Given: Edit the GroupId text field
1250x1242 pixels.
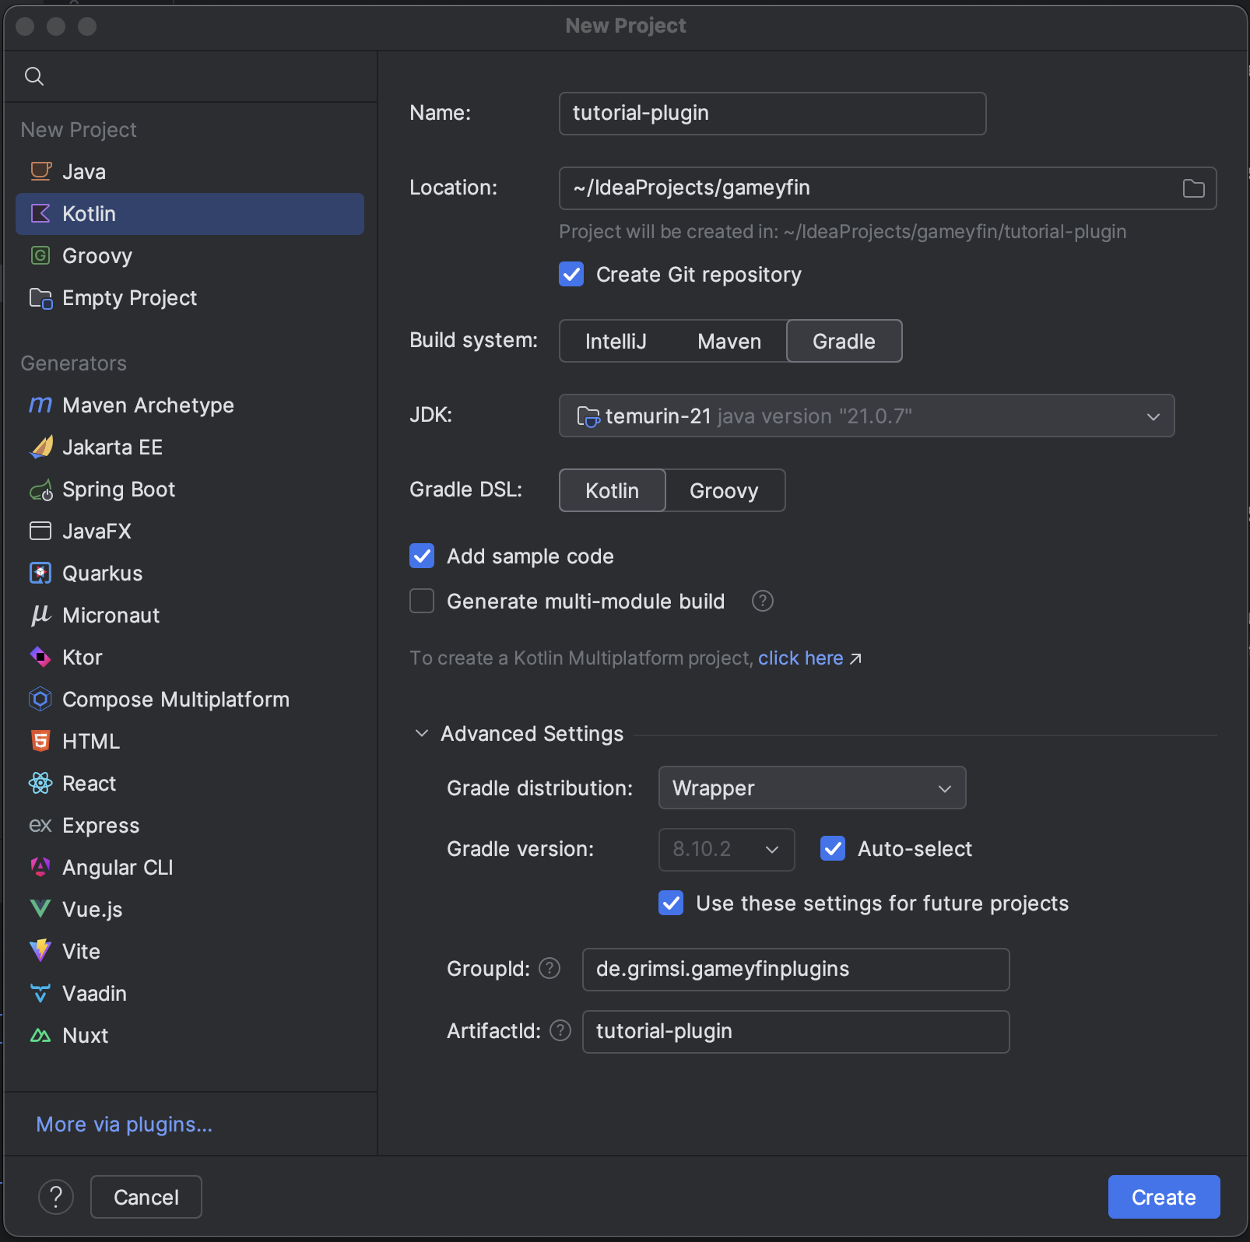Looking at the screenshot, I should 795,970.
